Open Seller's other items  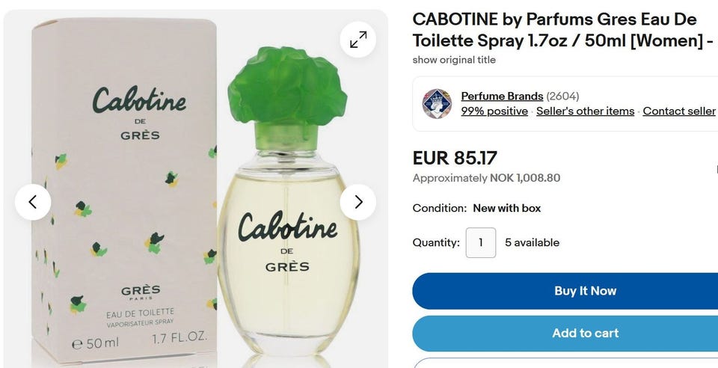tap(585, 111)
